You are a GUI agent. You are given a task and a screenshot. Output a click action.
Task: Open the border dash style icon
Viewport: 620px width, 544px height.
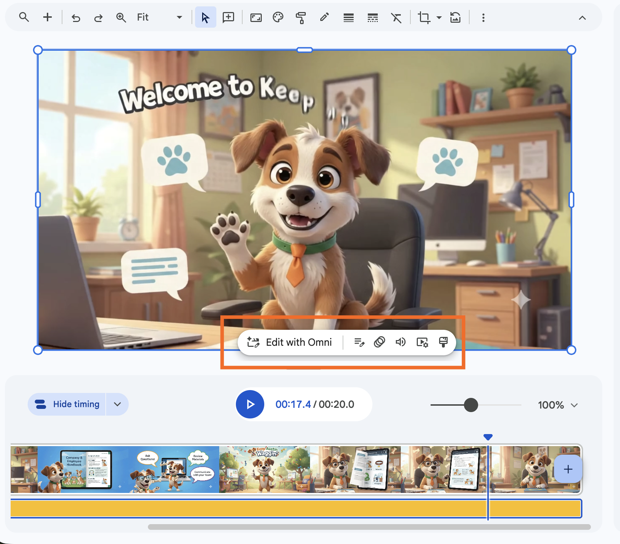click(x=373, y=17)
